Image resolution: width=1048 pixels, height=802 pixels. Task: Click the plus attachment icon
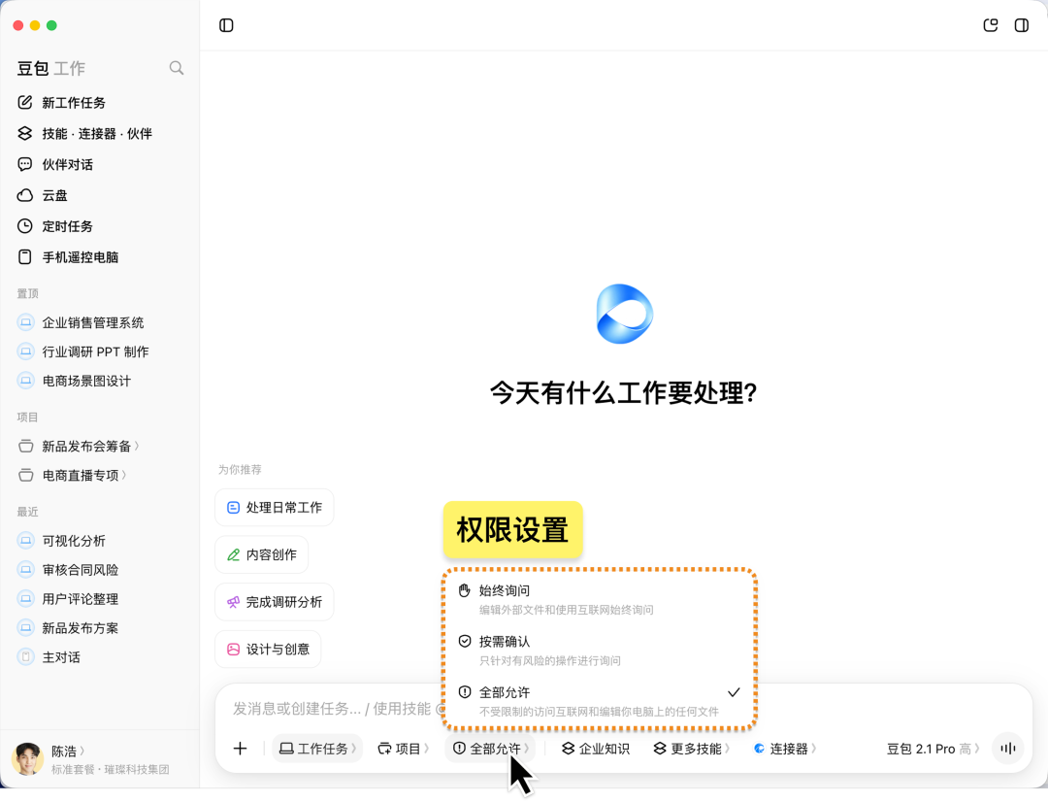[x=240, y=749]
